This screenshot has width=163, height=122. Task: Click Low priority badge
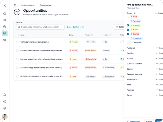point(91,50)
